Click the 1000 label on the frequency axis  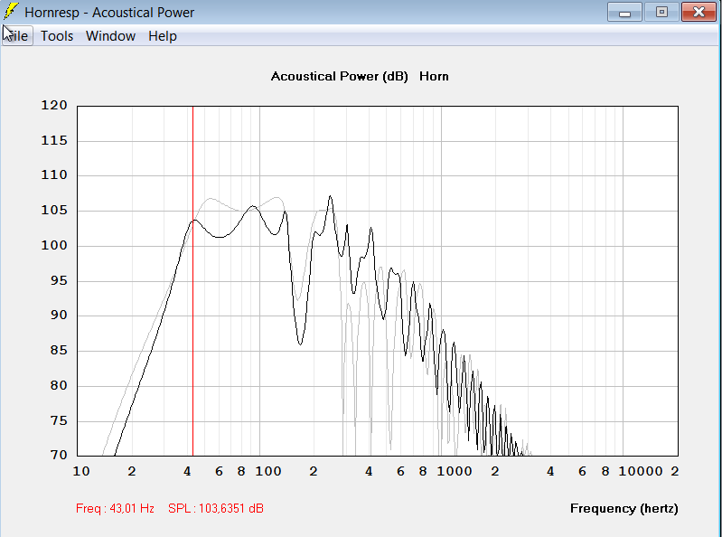click(455, 471)
